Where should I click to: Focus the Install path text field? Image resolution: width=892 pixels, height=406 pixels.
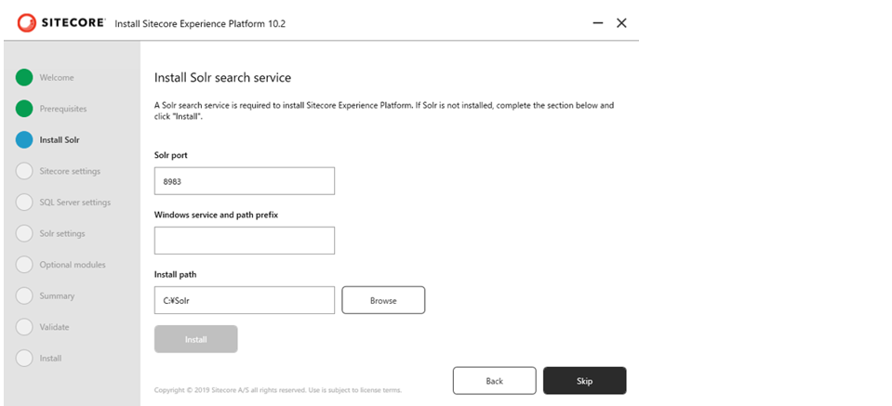[x=245, y=300]
